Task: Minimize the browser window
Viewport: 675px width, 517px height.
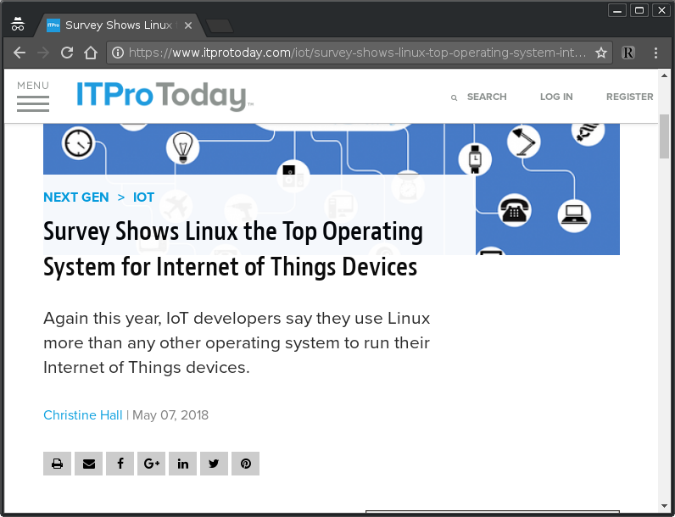Action: [616, 10]
